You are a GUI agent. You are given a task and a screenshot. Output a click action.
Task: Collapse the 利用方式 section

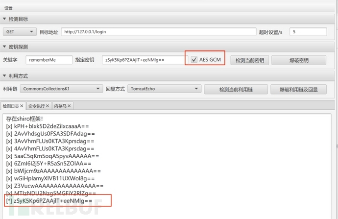[4, 75]
